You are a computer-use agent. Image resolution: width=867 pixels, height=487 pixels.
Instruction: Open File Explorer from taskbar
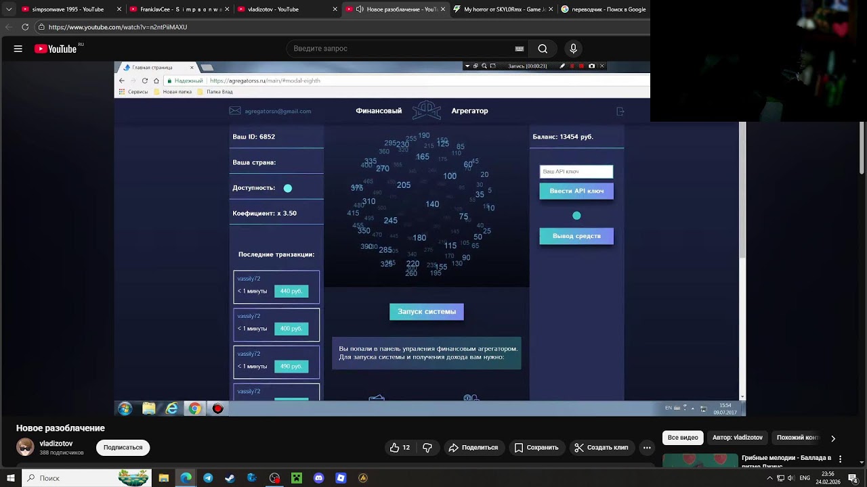pyautogui.click(x=164, y=478)
